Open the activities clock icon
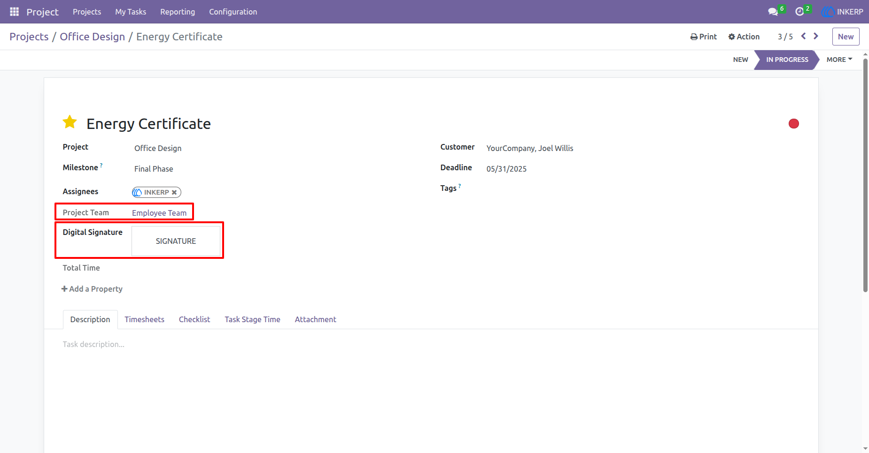Screen dimensions: 869x453 click(x=799, y=12)
